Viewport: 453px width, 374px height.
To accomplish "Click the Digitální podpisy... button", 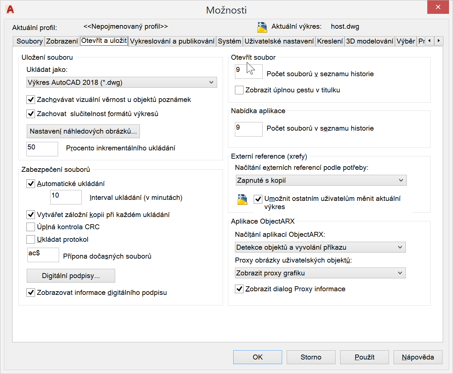I will click(71, 276).
